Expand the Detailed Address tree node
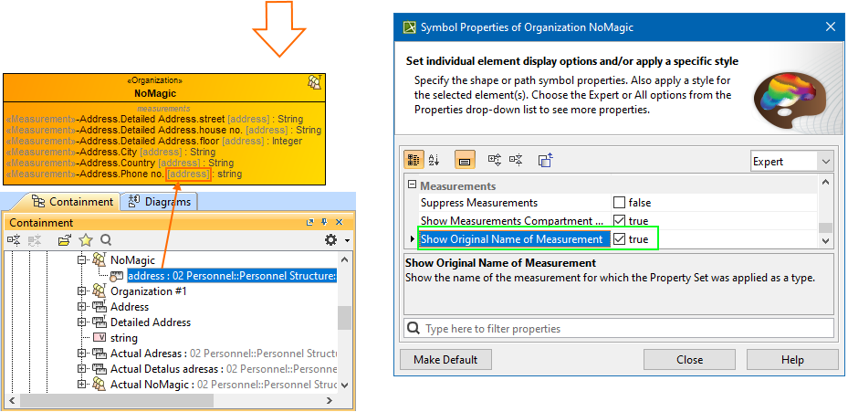The height and width of the screenshot is (412, 848). tap(81, 322)
